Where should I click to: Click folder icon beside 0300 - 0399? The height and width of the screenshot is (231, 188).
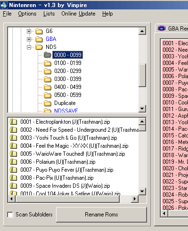(x=48, y=79)
